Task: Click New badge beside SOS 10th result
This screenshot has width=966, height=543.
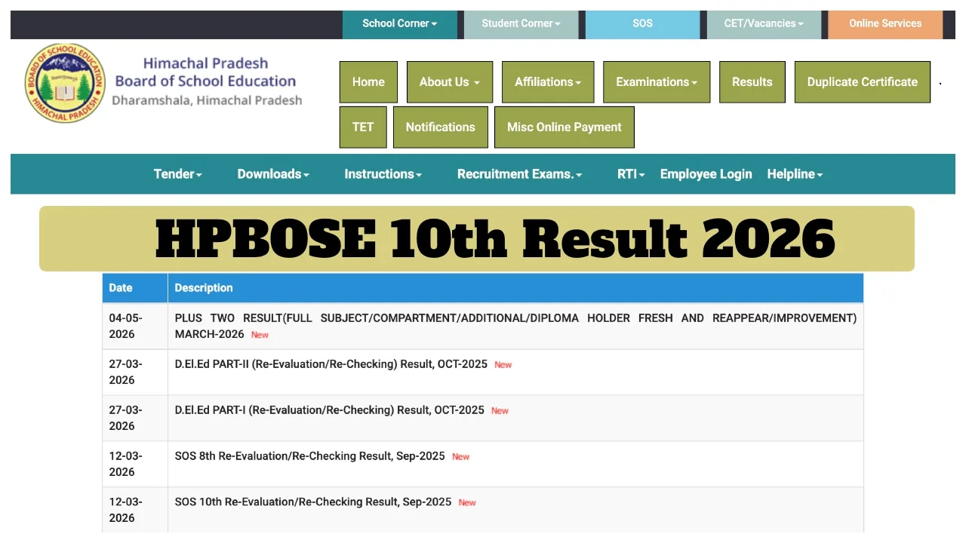Action: [x=467, y=503]
